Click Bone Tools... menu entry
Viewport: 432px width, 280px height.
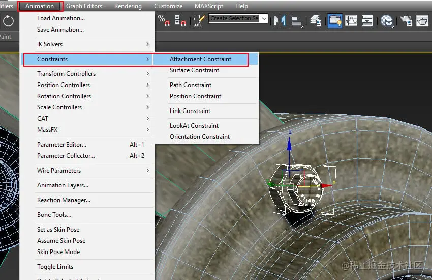coord(54,215)
